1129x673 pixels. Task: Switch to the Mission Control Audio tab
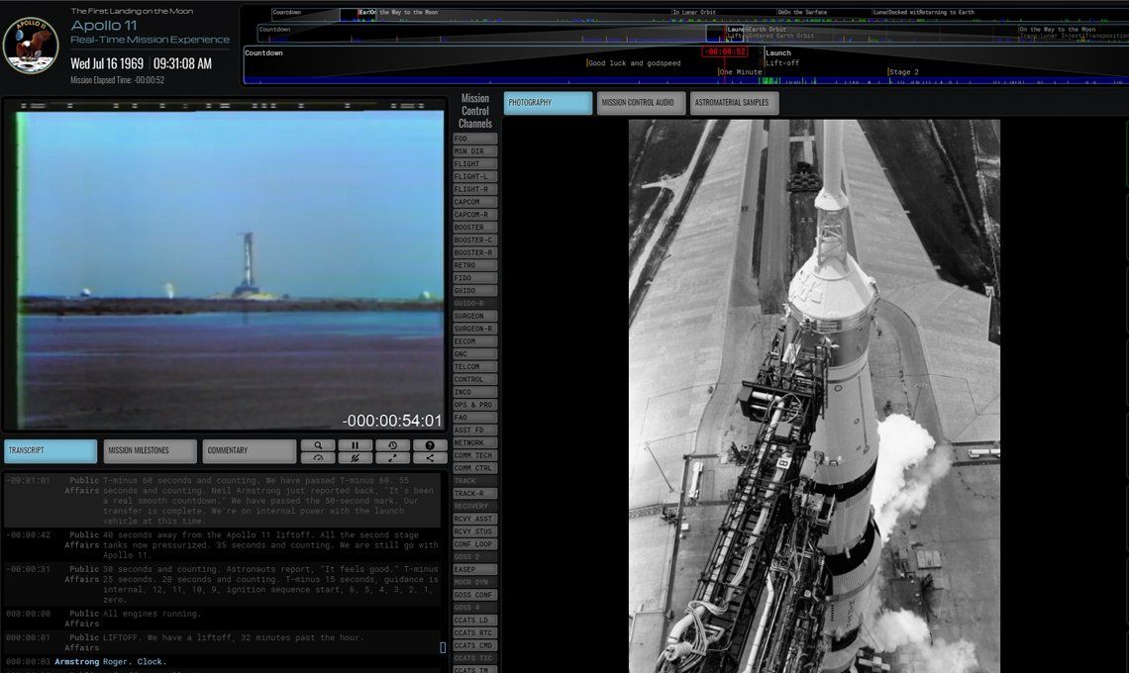tap(641, 103)
